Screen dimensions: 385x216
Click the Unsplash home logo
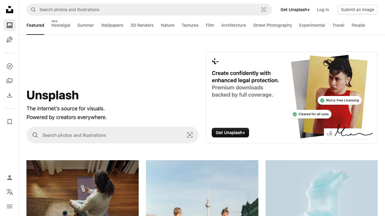(10, 10)
